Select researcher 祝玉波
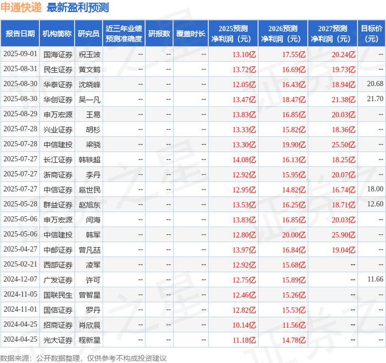The image size is (386, 363). [x=89, y=55]
